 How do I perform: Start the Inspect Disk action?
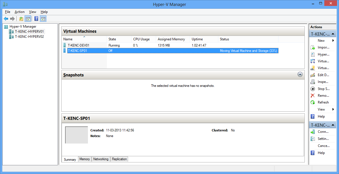[323, 82]
